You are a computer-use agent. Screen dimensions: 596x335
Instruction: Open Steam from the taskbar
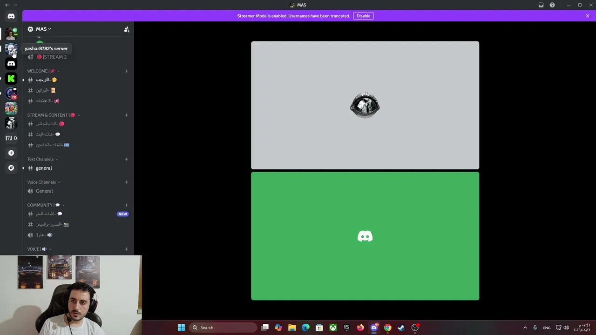coord(401,328)
